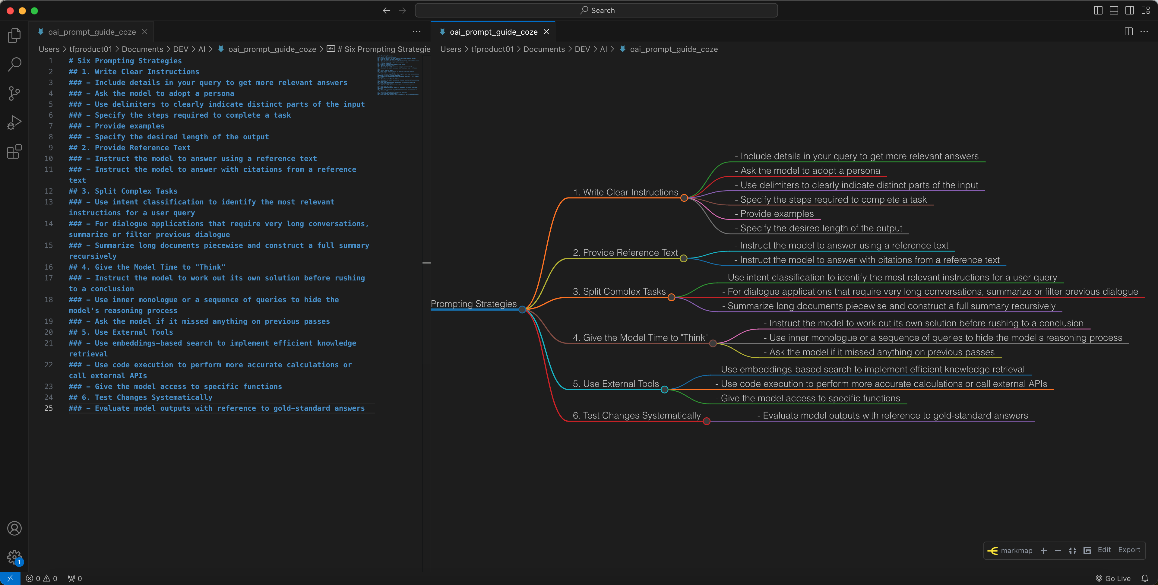Switch to left oai_prompt_guide_coze editor tab
This screenshot has width=1158, height=585.
click(92, 32)
